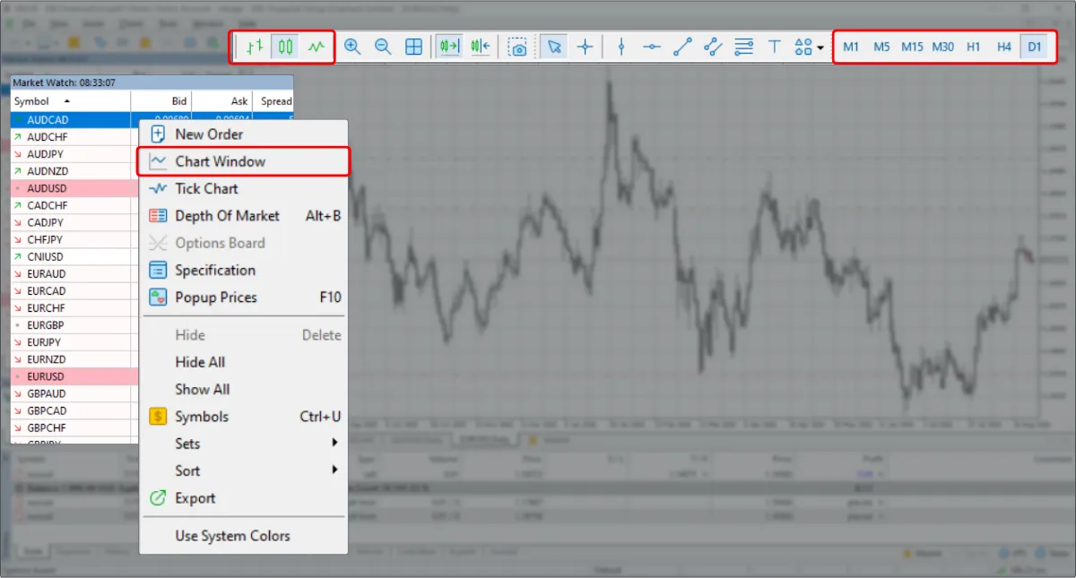This screenshot has width=1076, height=578.
Task: Open the shapes objects dropdown
Action: point(809,47)
